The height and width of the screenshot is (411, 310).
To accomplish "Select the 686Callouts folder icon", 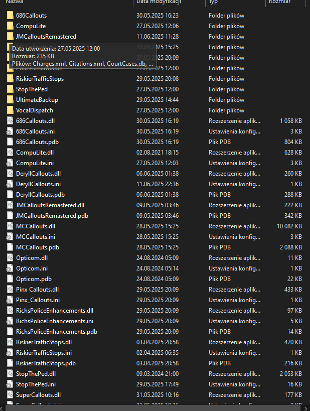I will tap(10, 16).
